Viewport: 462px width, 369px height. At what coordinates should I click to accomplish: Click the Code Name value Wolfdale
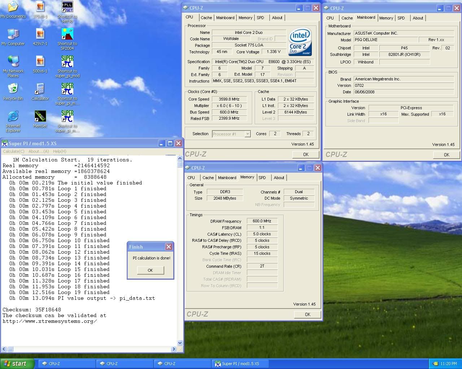pyautogui.click(x=231, y=39)
